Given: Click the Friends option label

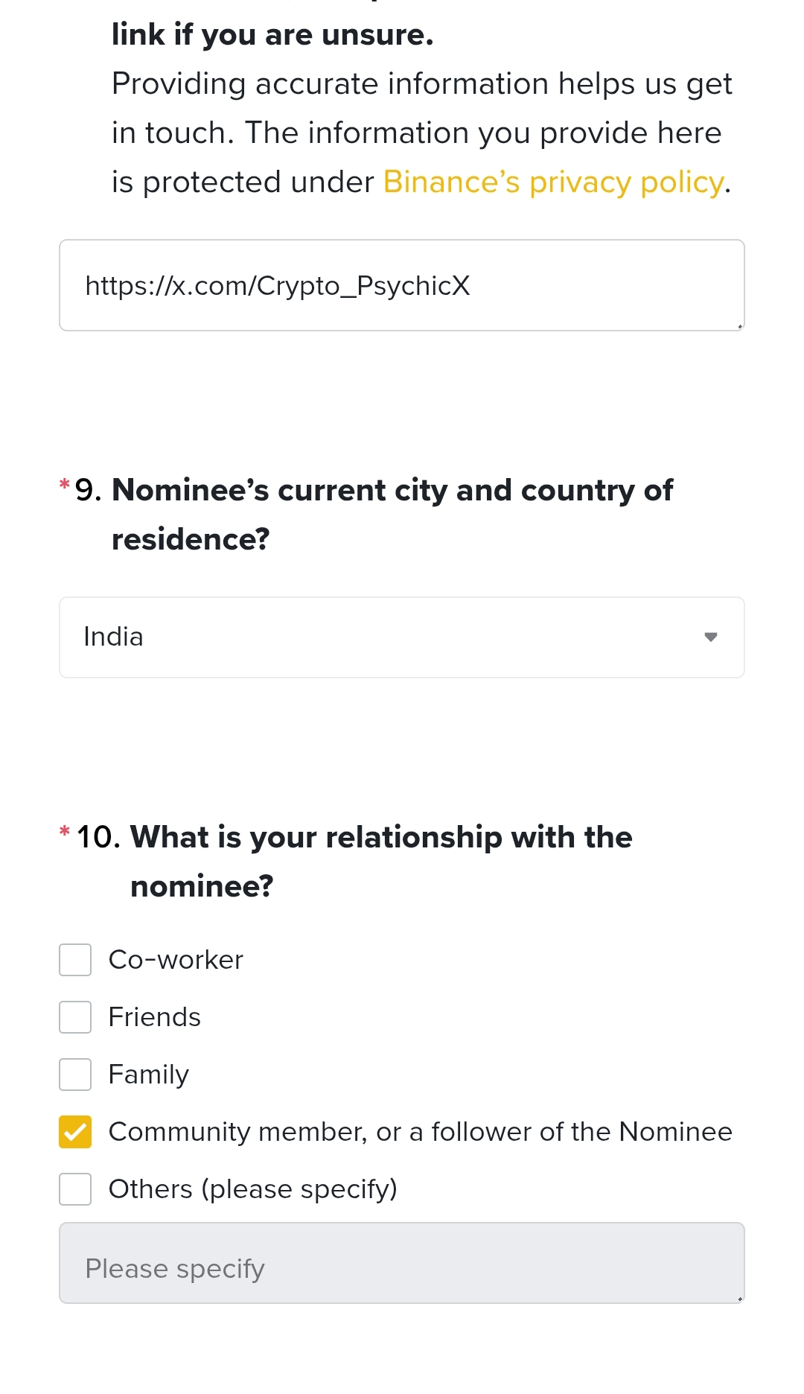Looking at the screenshot, I should point(155,1017).
